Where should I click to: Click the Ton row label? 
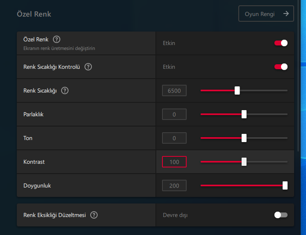pyautogui.click(x=28, y=138)
